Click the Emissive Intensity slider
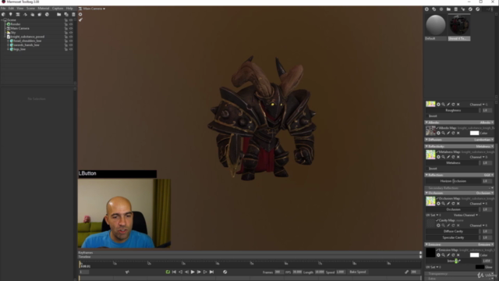499x281 pixels. point(453,261)
